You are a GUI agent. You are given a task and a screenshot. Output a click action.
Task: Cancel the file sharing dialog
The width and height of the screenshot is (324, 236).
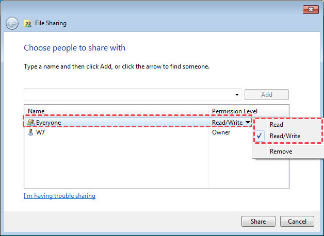click(x=297, y=222)
